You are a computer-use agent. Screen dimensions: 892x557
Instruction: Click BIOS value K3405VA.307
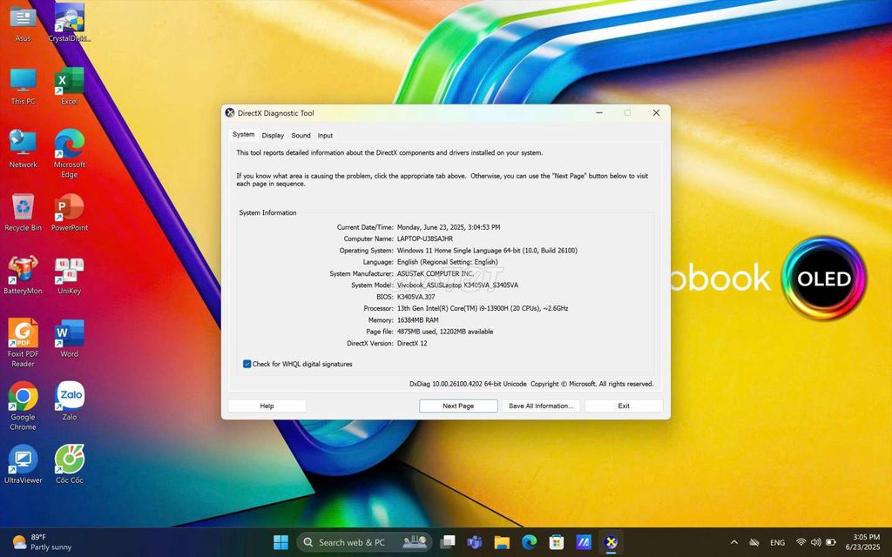pos(416,297)
